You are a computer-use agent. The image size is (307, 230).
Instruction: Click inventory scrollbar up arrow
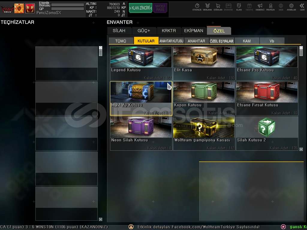[x=301, y=48]
